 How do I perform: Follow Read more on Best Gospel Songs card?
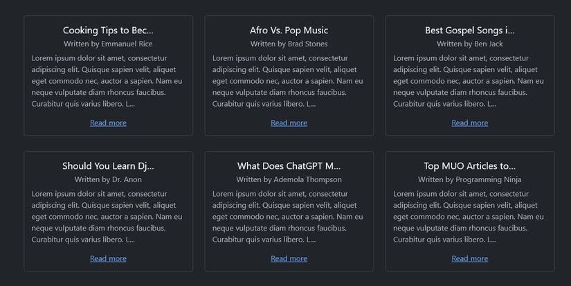(469, 123)
